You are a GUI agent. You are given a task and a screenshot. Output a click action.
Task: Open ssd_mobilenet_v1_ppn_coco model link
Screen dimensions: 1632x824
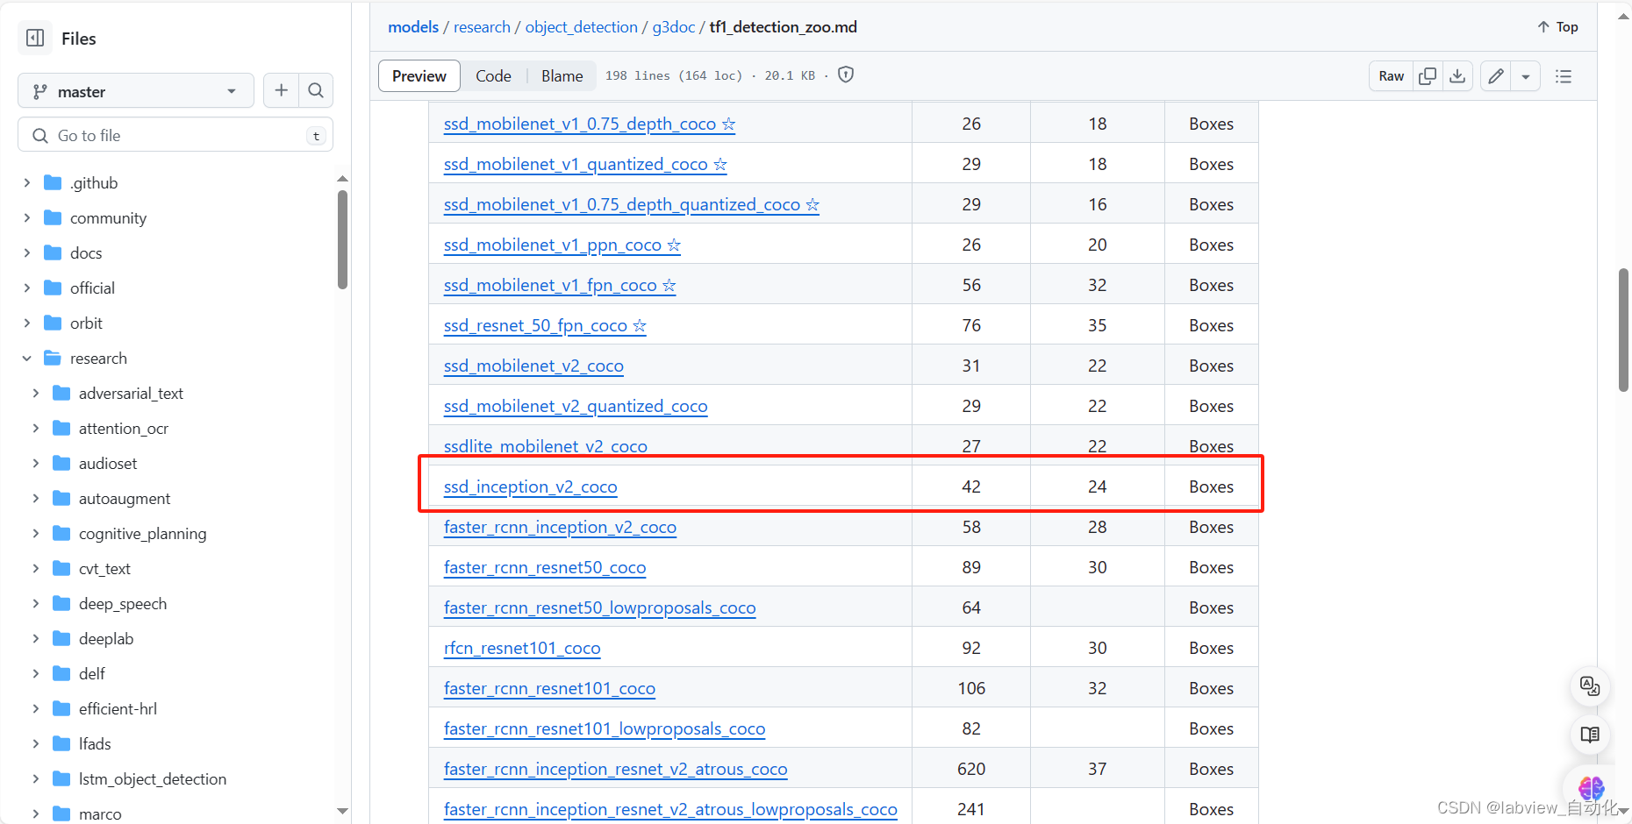click(x=562, y=245)
